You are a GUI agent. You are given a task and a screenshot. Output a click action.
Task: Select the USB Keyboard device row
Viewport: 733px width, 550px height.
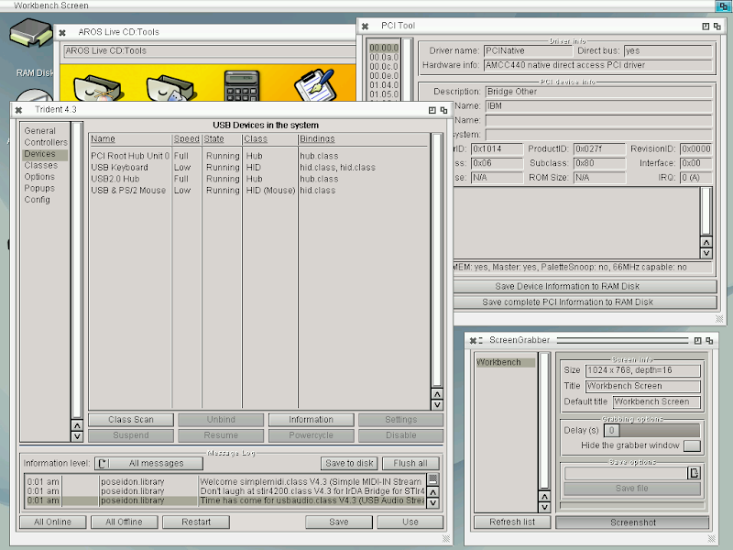(x=119, y=168)
